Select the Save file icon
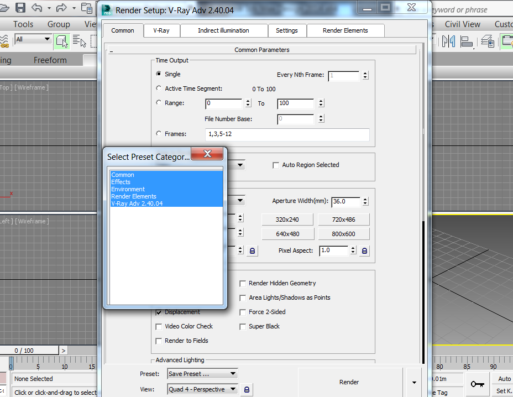The width and height of the screenshot is (513, 397). (x=20, y=8)
